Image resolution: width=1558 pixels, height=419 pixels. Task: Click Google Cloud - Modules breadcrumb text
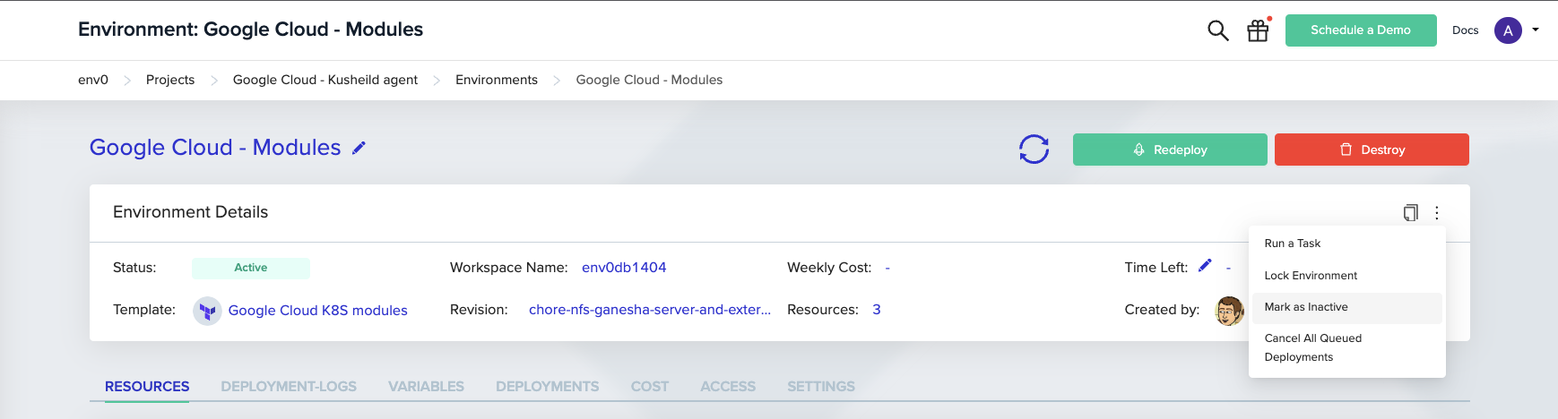coord(649,80)
